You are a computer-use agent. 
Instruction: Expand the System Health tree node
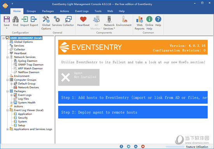(x=11, y=103)
